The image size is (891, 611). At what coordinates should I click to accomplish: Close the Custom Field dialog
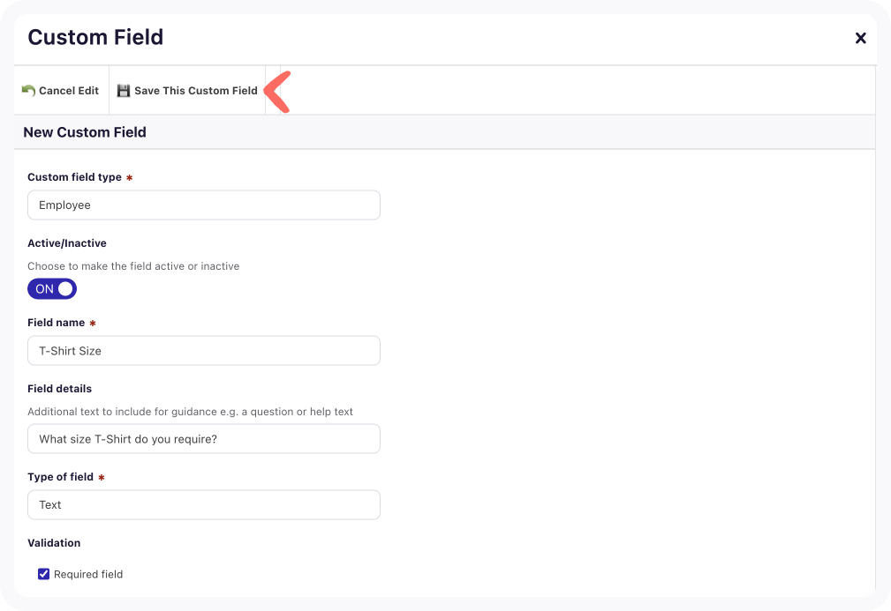pyautogui.click(x=860, y=38)
